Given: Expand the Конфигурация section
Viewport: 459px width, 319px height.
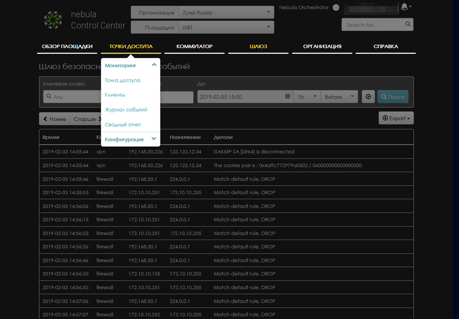Looking at the screenshot, I should pos(130,139).
